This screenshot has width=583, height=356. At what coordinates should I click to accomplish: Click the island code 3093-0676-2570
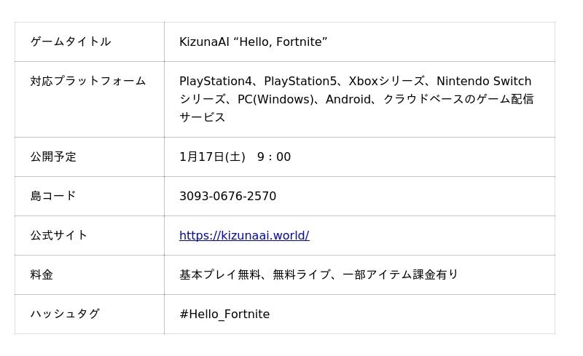[x=227, y=196]
